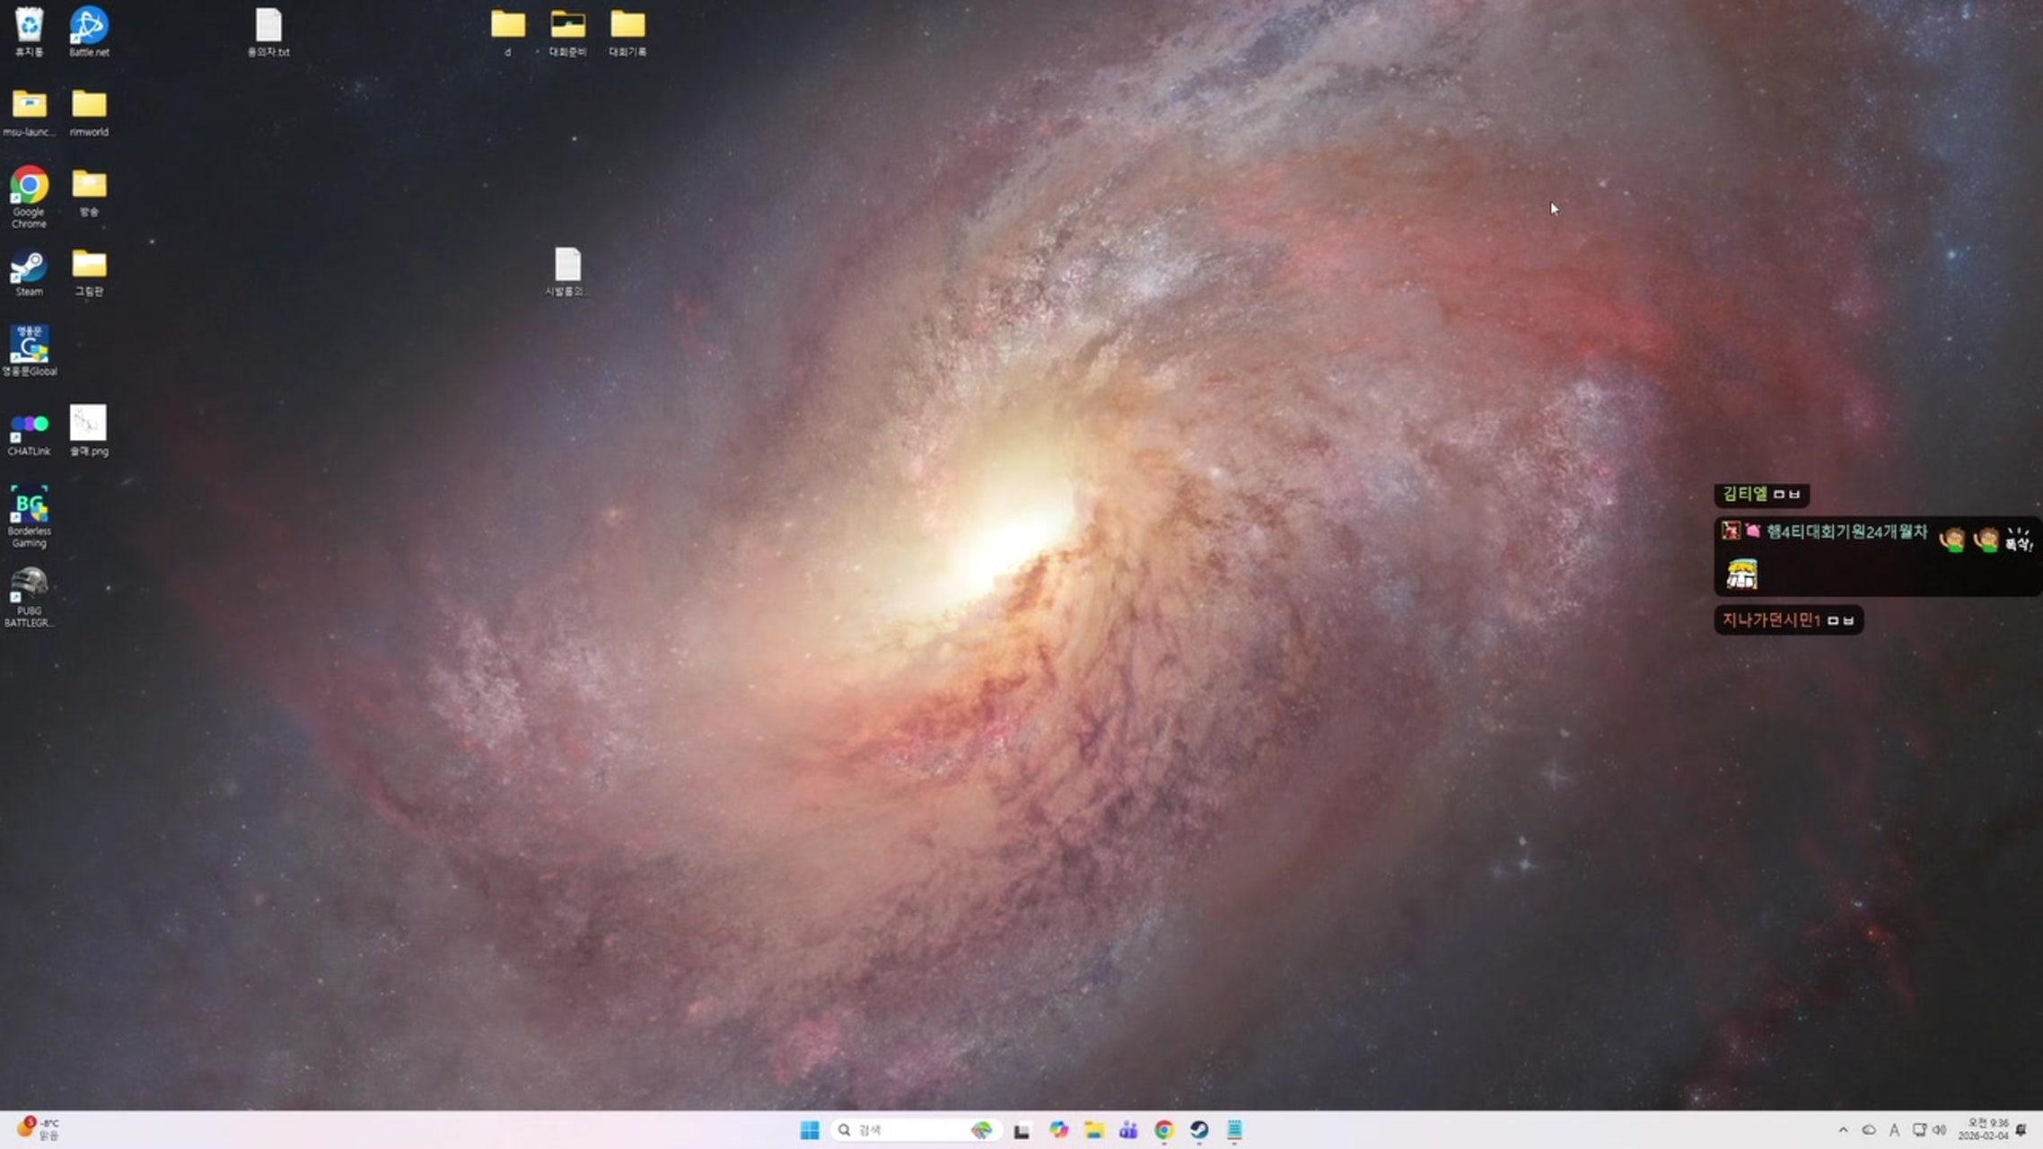Click the Windows Start button
This screenshot has width=2043, height=1149.
(810, 1130)
